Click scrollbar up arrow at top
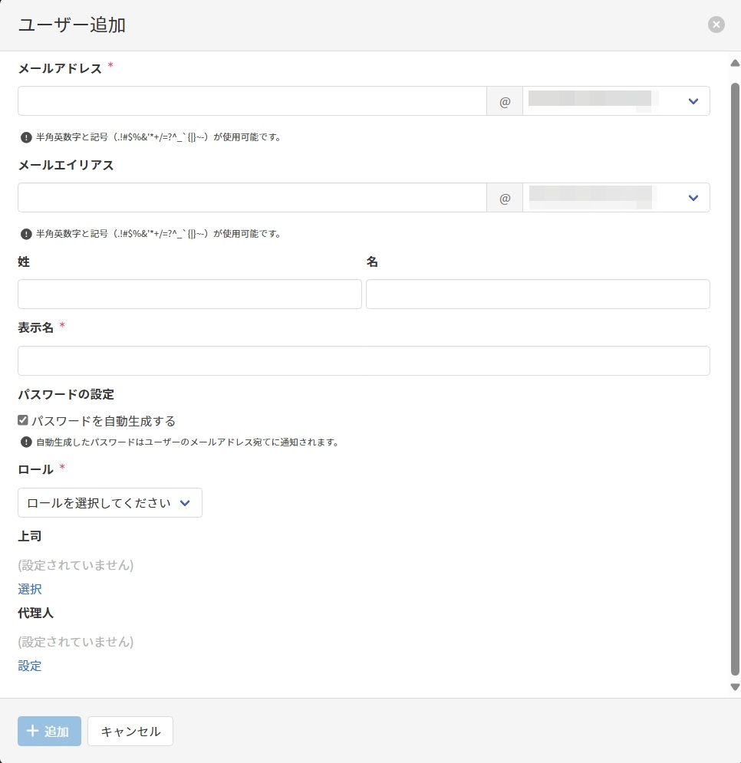 (x=734, y=63)
